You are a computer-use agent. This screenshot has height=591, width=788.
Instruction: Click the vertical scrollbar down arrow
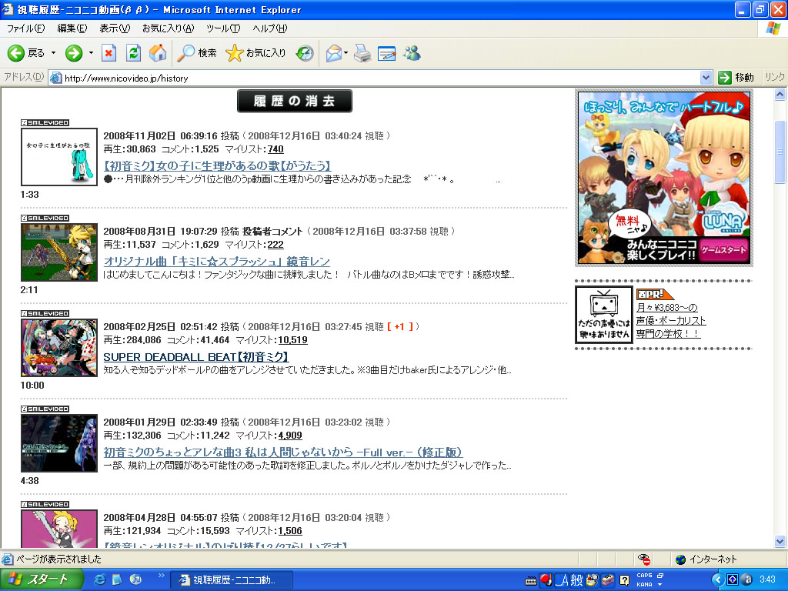[x=780, y=542]
